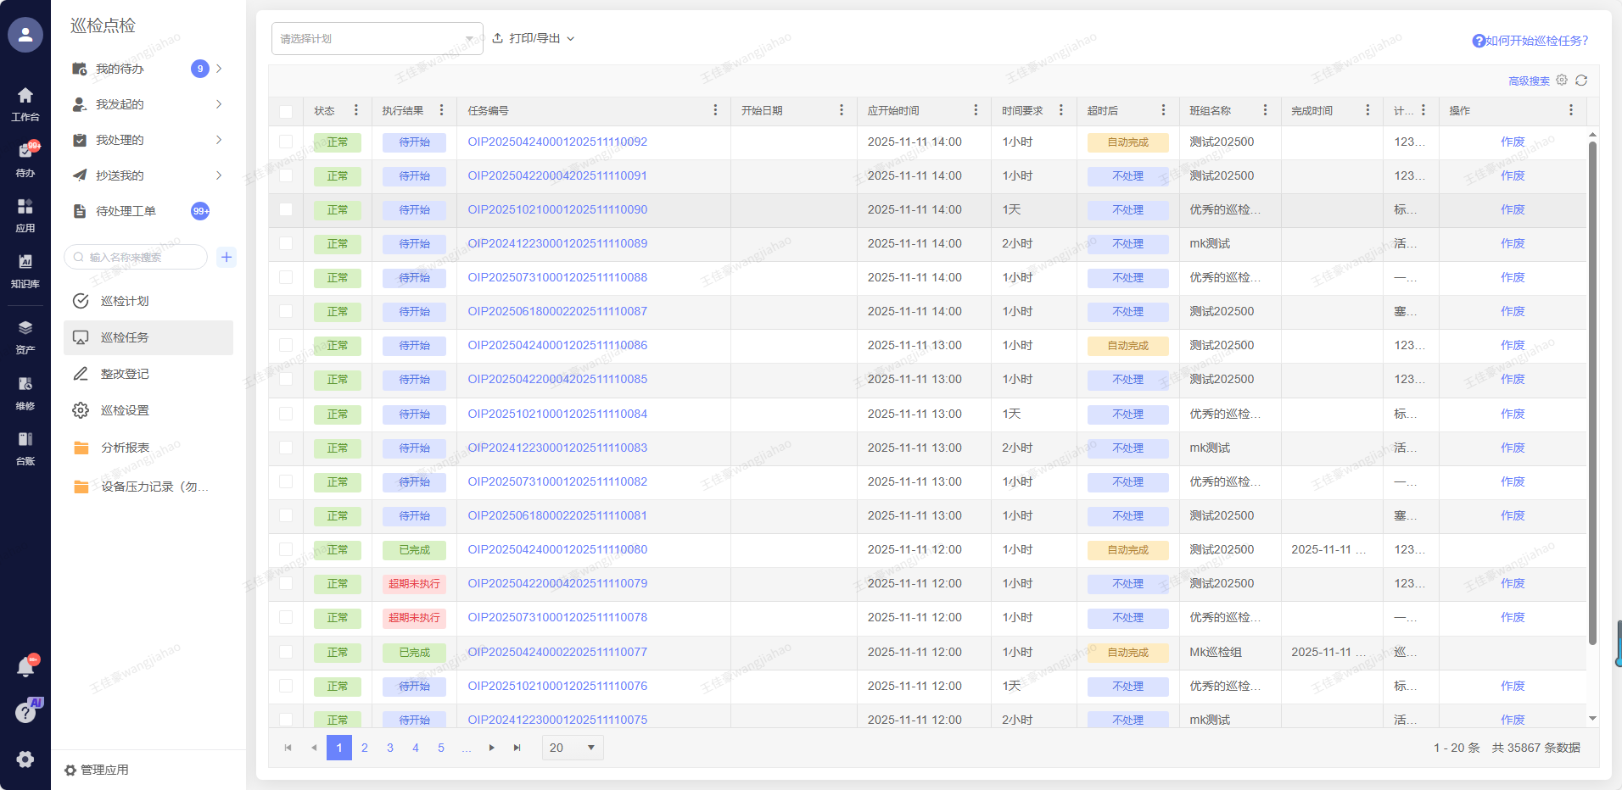Open the AI help question icon
This screenshot has height=790, width=1622.
pos(26,711)
